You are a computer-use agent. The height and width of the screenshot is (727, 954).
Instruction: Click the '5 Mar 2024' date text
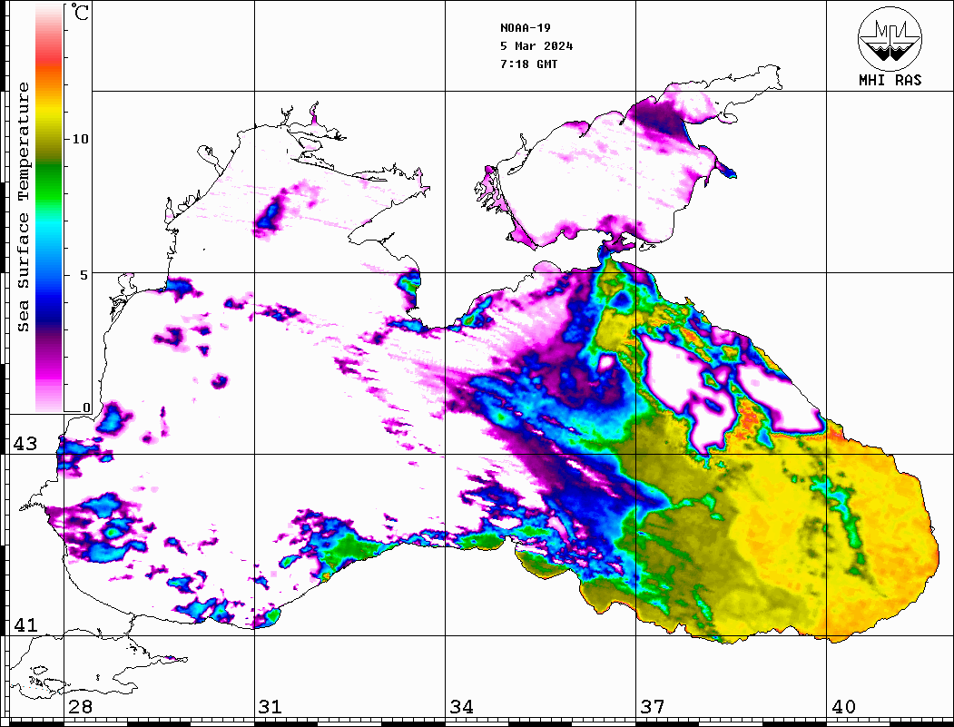(x=536, y=46)
